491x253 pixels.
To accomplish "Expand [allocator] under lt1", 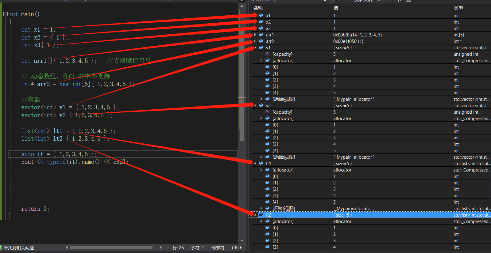I will pyautogui.click(x=261, y=170).
